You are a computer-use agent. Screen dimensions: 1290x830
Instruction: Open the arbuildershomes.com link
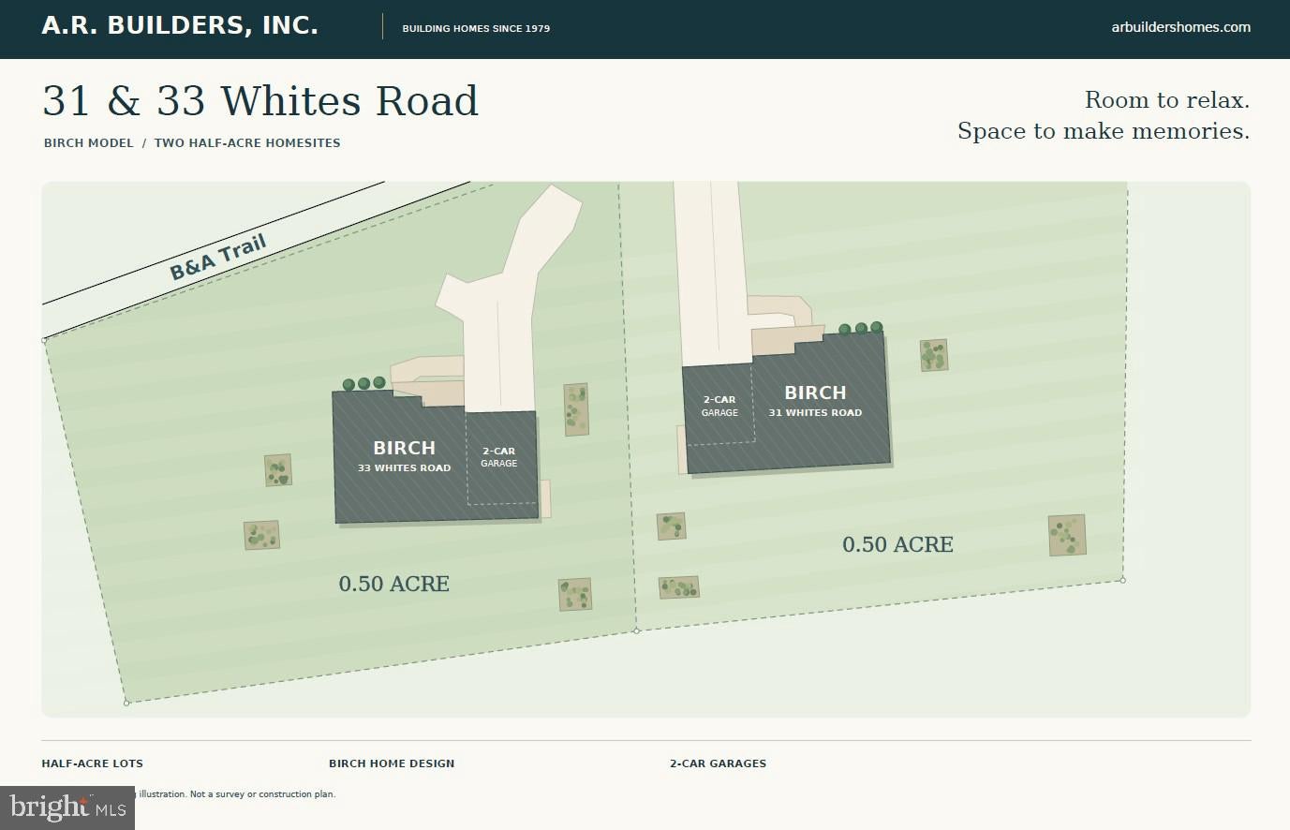1180,27
